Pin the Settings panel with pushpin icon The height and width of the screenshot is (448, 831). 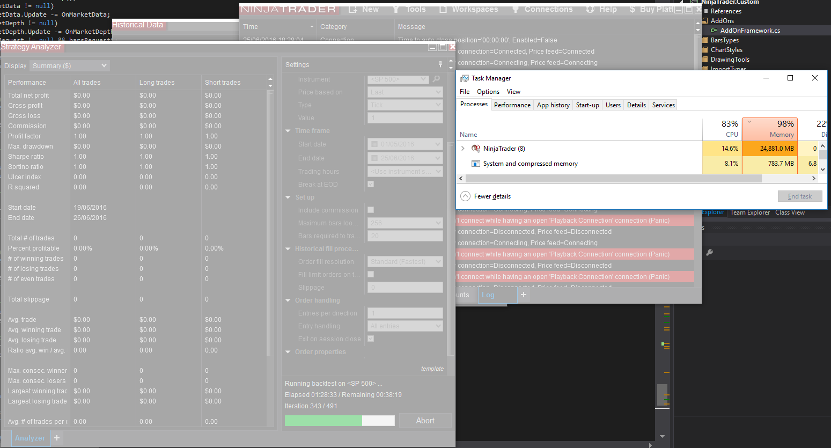pyautogui.click(x=440, y=64)
